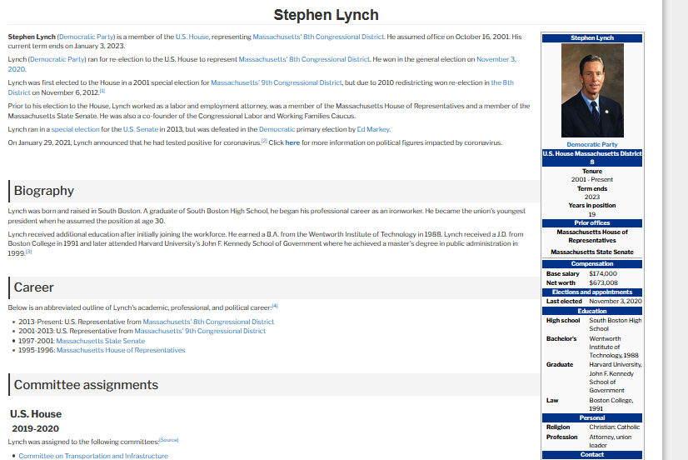Select Last elected value November 3, 2020
Viewport: 688px width, 460px height.
click(616, 301)
